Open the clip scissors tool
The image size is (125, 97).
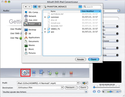point(41,72)
